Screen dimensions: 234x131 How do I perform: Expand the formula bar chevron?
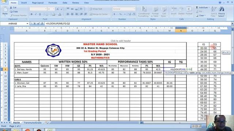pyautogui.click(x=233, y=23)
